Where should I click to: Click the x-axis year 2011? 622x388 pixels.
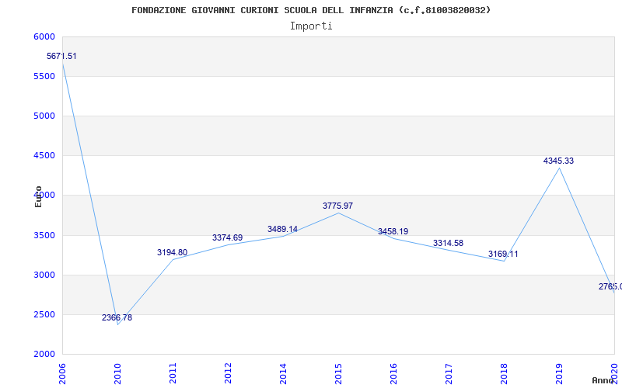click(173, 374)
